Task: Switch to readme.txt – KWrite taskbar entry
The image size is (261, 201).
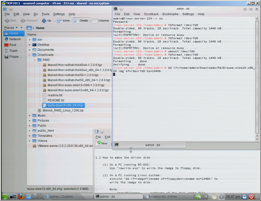Action: pos(169,197)
